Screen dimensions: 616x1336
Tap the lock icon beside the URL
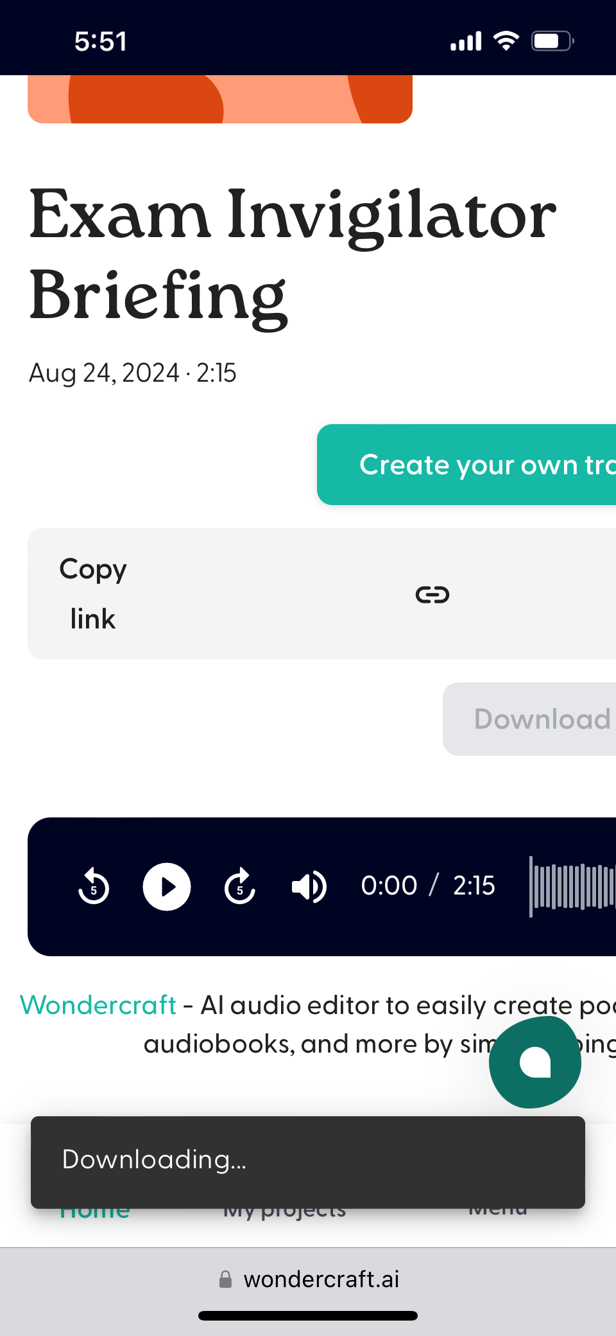tap(225, 1279)
